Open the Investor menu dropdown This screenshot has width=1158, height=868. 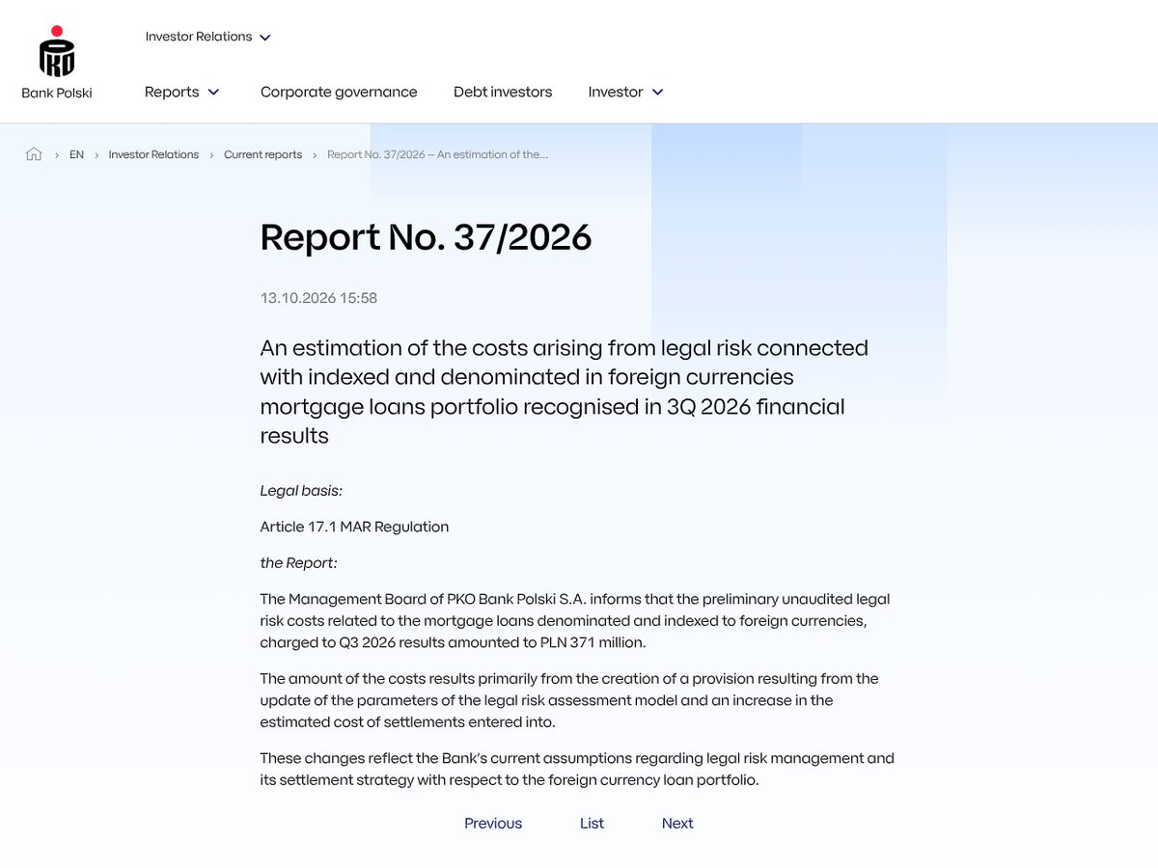(626, 93)
